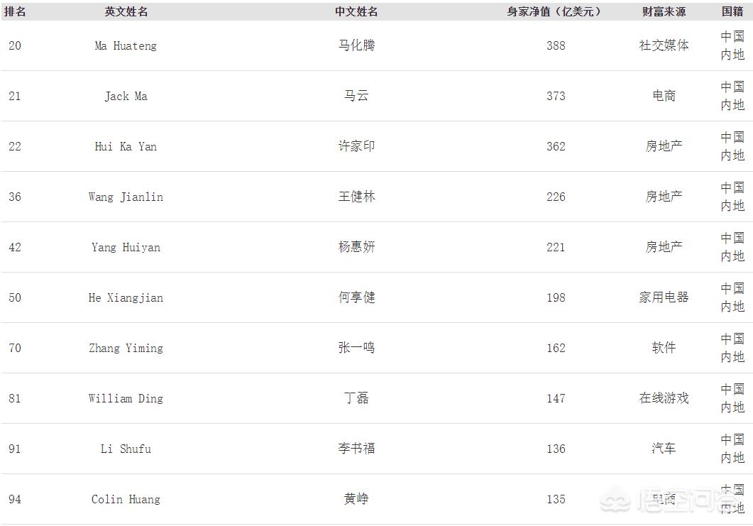Click the 悟空问答 watermark logo
The height and width of the screenshot is (526, 753).
coord(674,501)
